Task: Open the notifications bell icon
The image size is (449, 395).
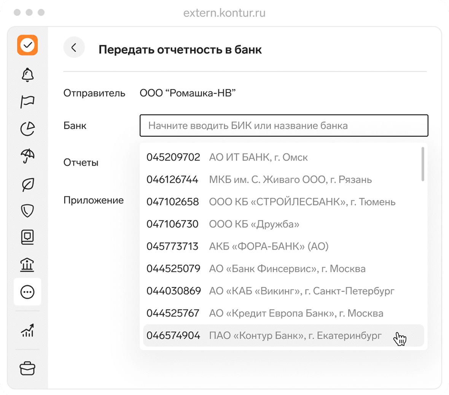Action: (x=27, y=75)
